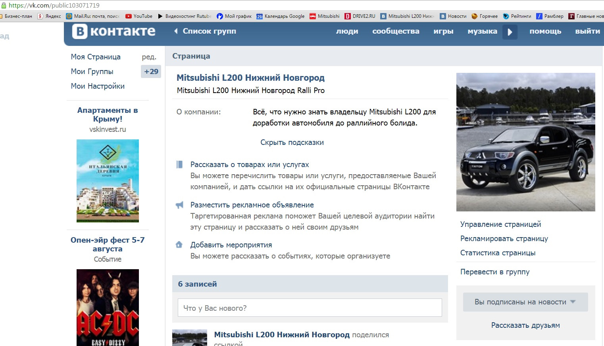Click выйти to log out
Image resolution: width=604 pixels, height=346 pixels.
click(x=588, y=31)
